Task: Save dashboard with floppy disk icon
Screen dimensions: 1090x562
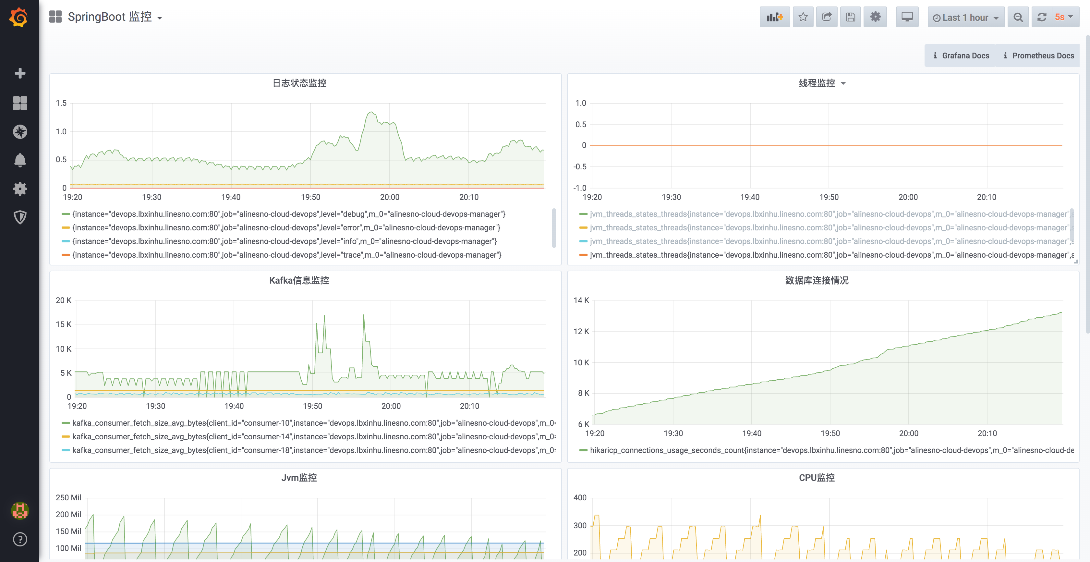Action: pos(850,17)
